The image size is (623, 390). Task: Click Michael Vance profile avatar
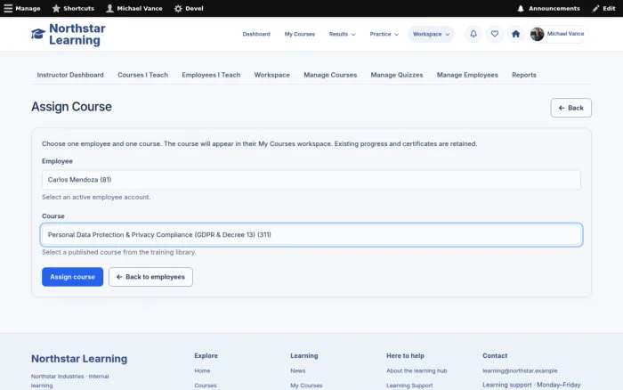[538, 34]
